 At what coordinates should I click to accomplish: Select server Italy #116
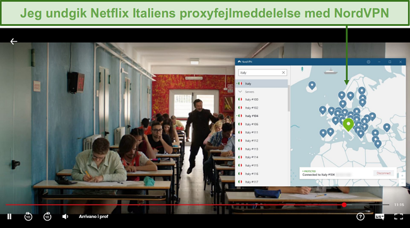coord(262,174)
